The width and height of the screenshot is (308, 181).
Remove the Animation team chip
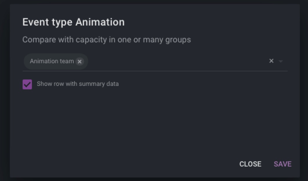pos(79,61)
